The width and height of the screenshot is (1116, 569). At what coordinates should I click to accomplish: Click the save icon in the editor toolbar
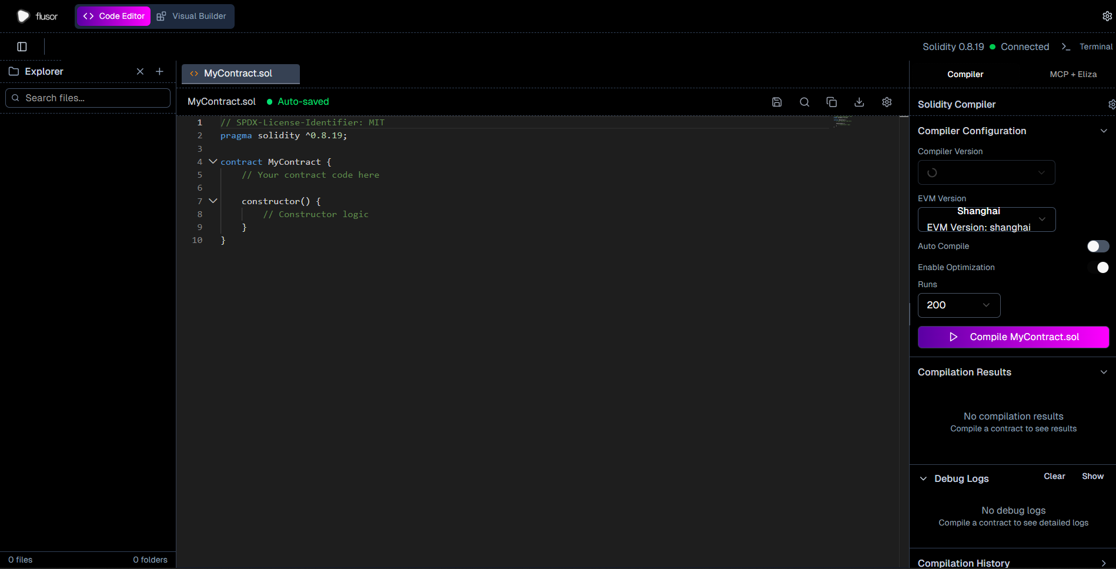[x=777, y=102]
